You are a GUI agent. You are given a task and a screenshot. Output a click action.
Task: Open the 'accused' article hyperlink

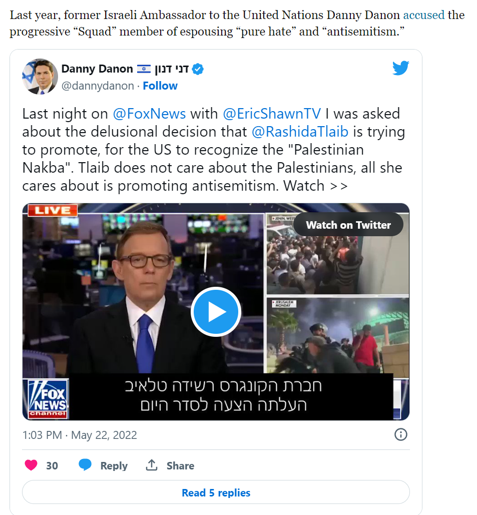[424, 15]
